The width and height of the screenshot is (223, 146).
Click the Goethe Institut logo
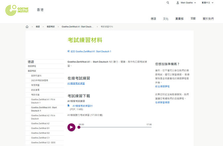[17, 10]
